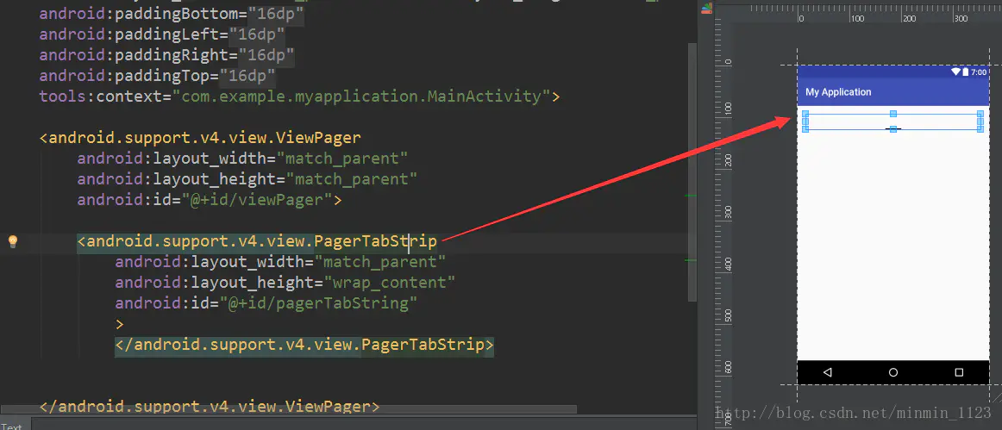Select the bottom-center resize handle of PagerTabStrip
The width and height of the screenshot is (1002, 430).
(893, 129)
